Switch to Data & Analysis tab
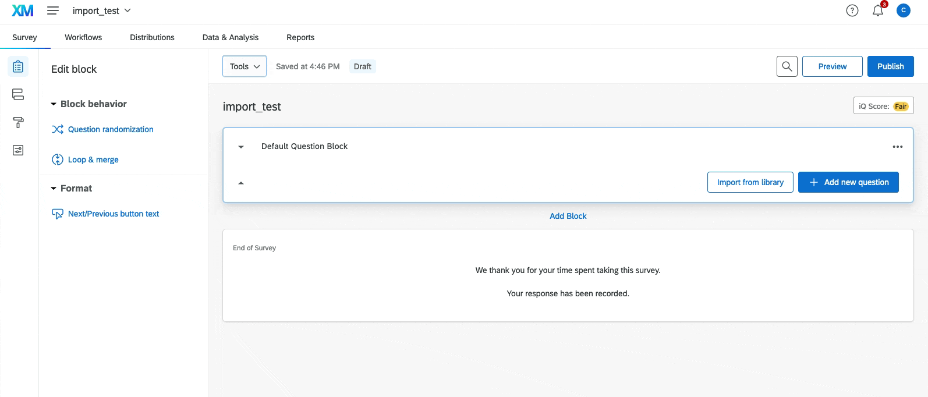928x397 pixels. [231, 37]
